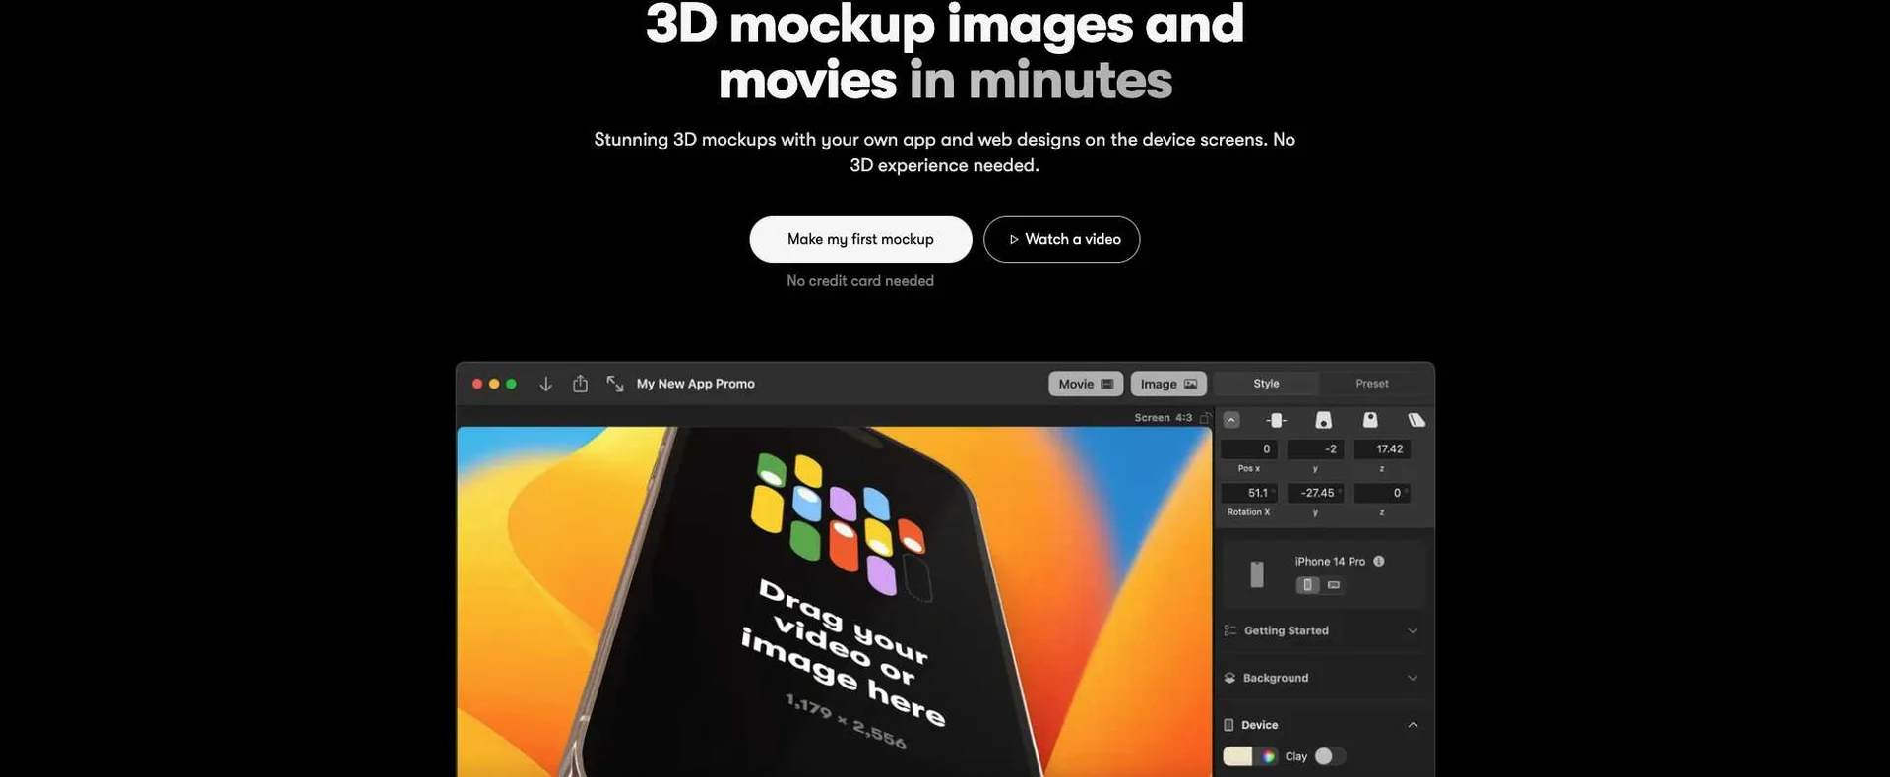Click the Device phone icon in section header
The height and width of the screenshot is (777, 1890).
[x=1228, y=725]
